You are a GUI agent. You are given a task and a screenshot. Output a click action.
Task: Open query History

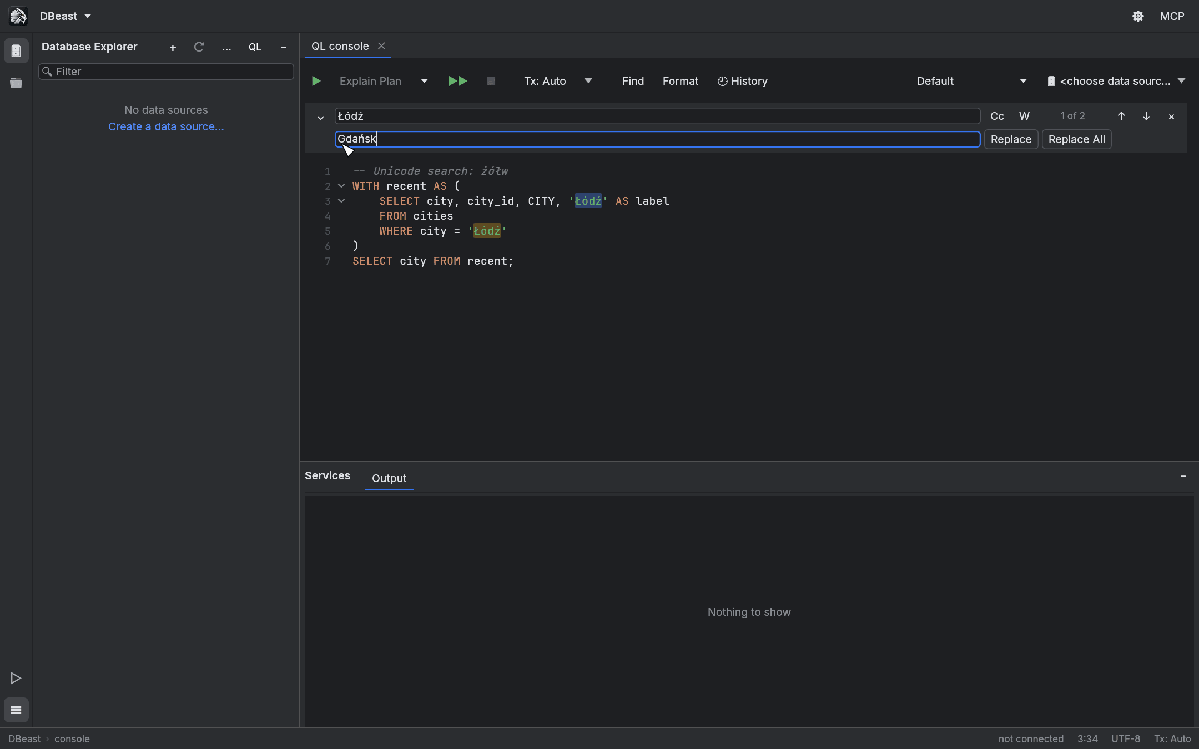[743, 81]
